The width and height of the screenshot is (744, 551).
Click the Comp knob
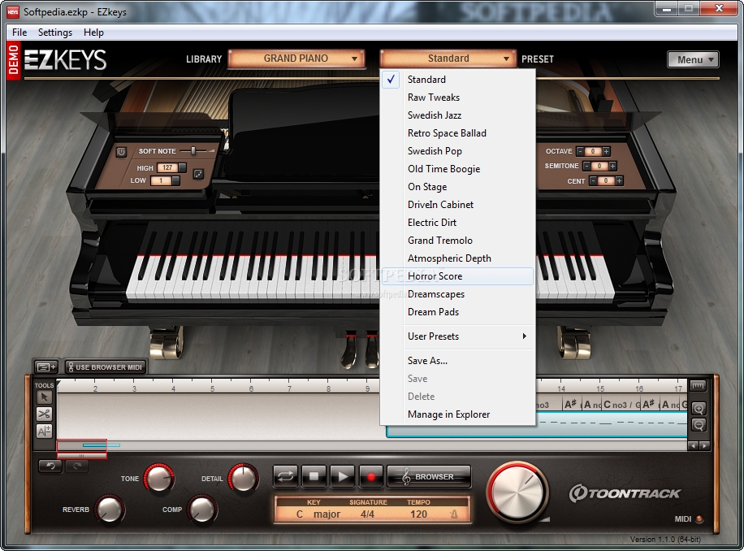(x=202, y=510)
